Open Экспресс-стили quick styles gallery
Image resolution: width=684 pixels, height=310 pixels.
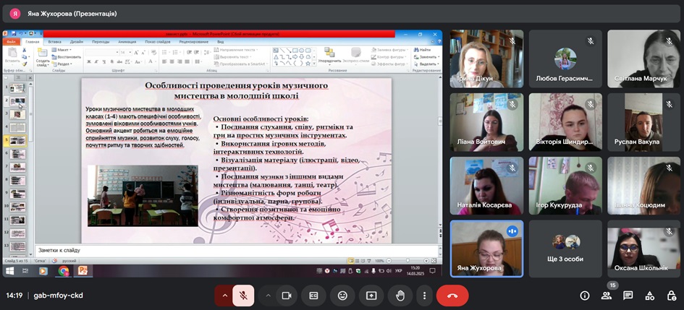[356, 56]
